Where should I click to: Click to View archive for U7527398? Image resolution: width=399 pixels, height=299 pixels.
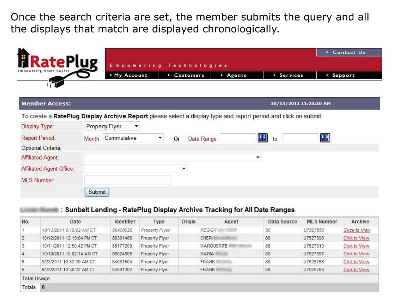[x=356, y=238]
